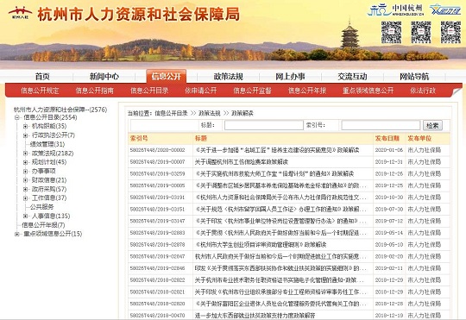The width and height of the screenshot is (466, 320).
Task: Open the 专业技术职务任职资格证书 article link
Action: tap(280, 279)
